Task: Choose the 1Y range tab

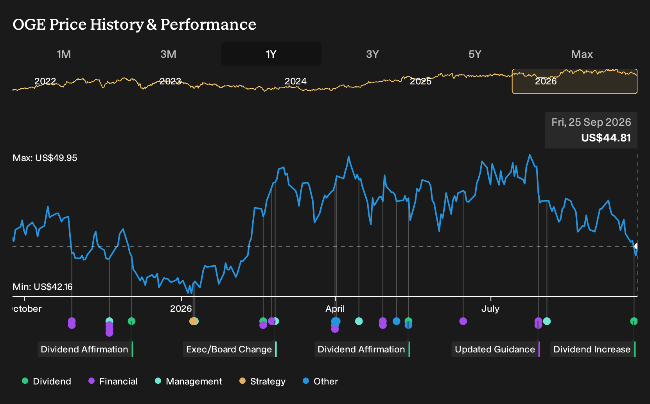Action: click(271, 54)
